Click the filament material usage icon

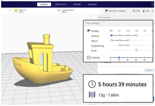tap(92, 95)
